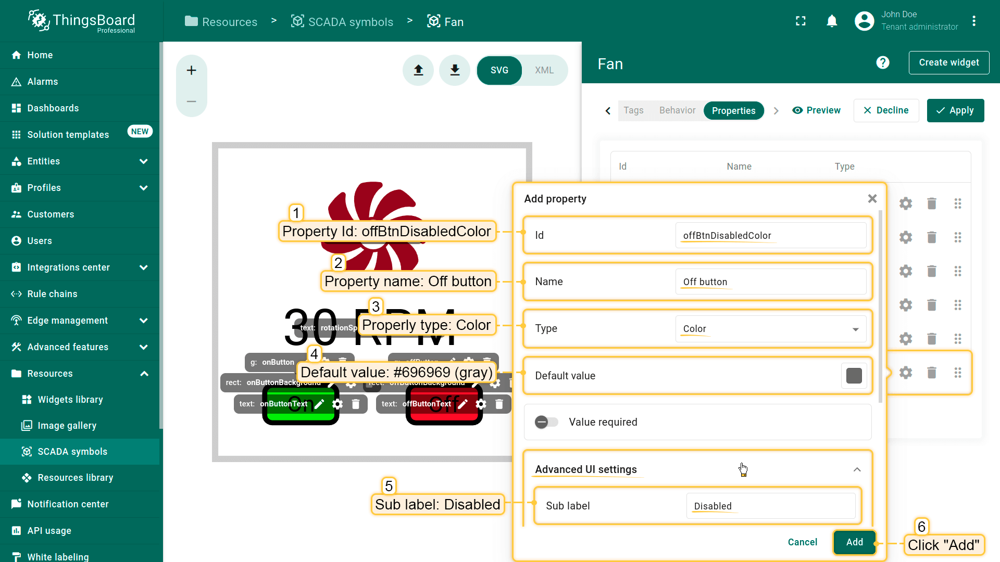1000x562 pixels.
Task: Click the gray Default value color swatch
Action: [x=854, y=376]
